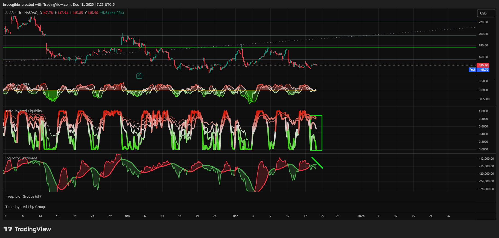Click the ALAB symbol name in chart legend
This screenshot has height=238, width=499.
click(x=10, y=13)
